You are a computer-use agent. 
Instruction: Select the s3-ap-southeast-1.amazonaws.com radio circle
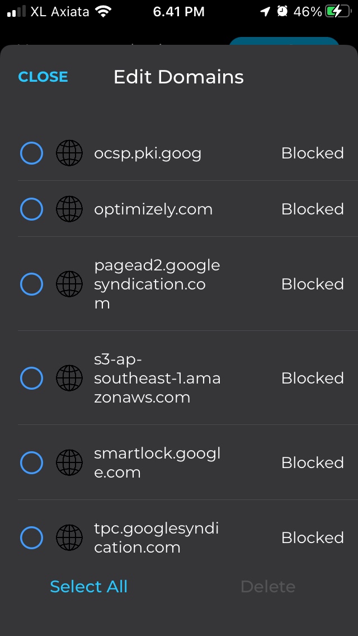pyautogui.click(x=31, y=378)
